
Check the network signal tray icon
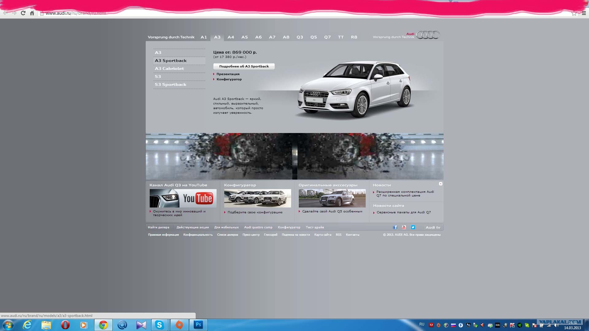pyautogui.click(x=549, y=325)
